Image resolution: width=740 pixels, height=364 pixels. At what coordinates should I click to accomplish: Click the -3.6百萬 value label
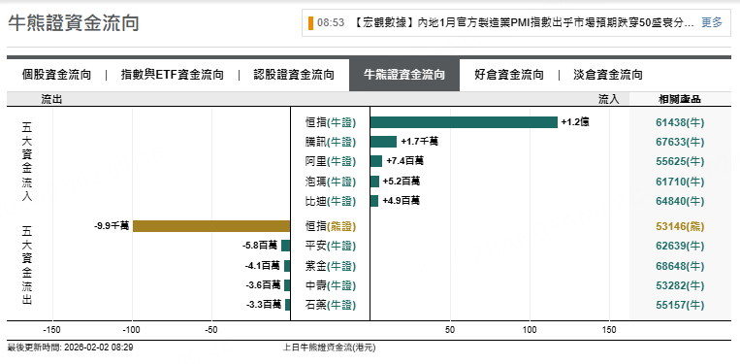[263, 285]
